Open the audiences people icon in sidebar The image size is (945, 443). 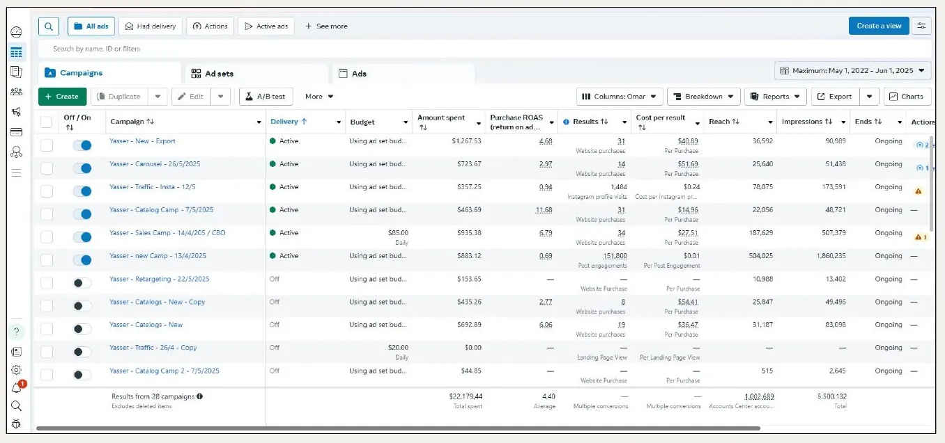(16, 92)
